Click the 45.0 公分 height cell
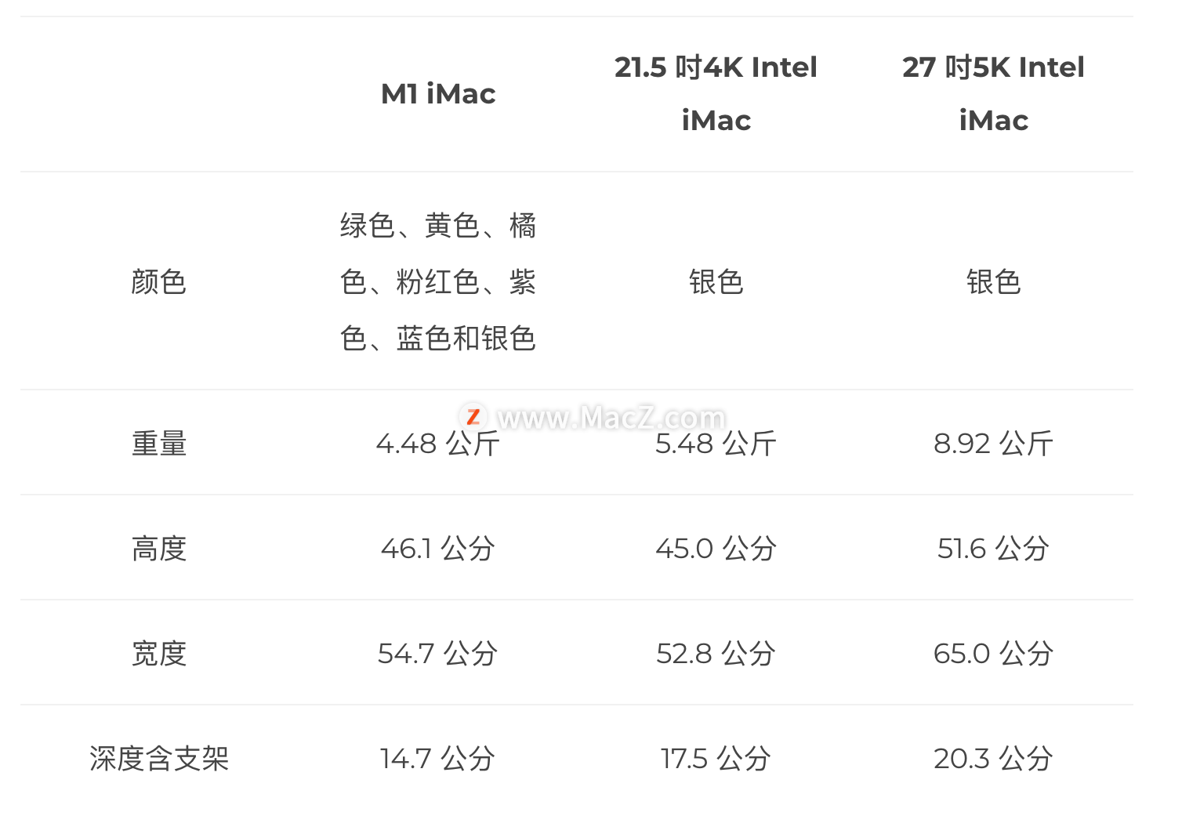Viewport: 1182px width, 834px height. click(716, 549)
